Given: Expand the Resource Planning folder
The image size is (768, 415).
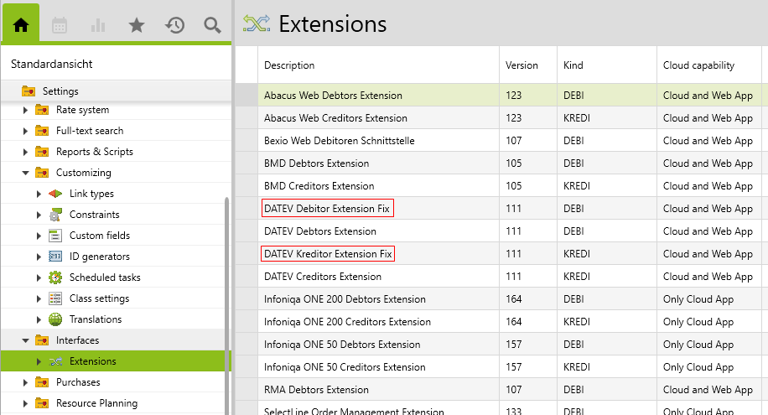Looking at the screenshot, I should pyautogui.click(x=25, y=403).
